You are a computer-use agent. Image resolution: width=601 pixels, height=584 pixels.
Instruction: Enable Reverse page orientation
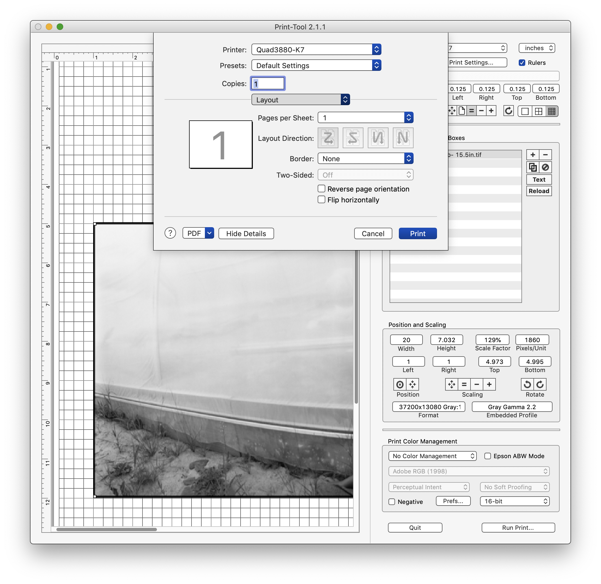(x=321, y=189)
